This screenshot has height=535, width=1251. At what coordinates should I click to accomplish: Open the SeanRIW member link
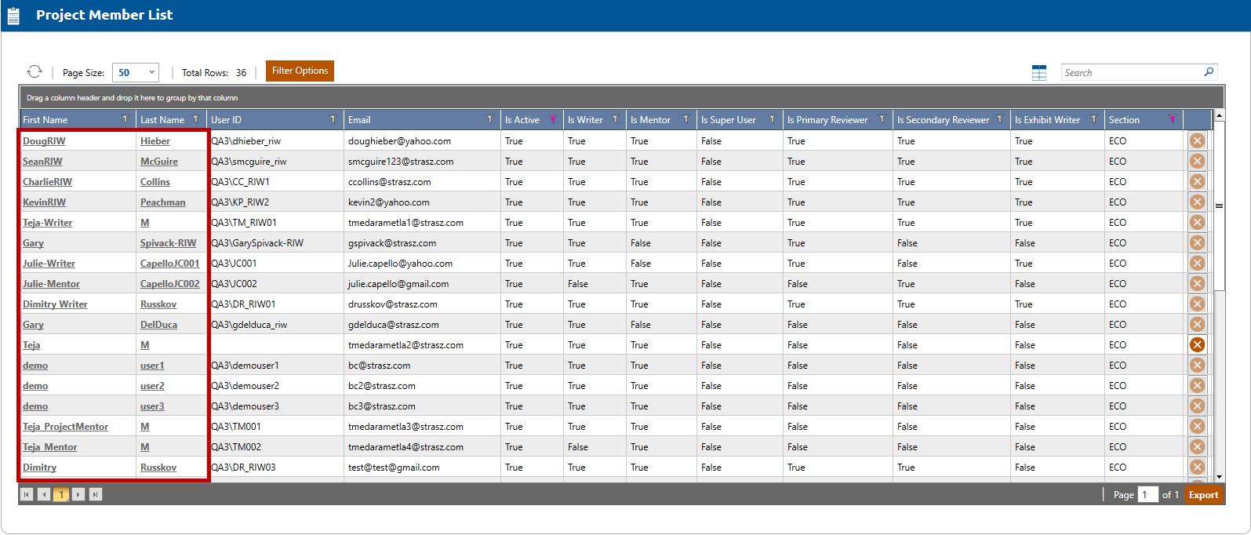(x=42, y=162)
